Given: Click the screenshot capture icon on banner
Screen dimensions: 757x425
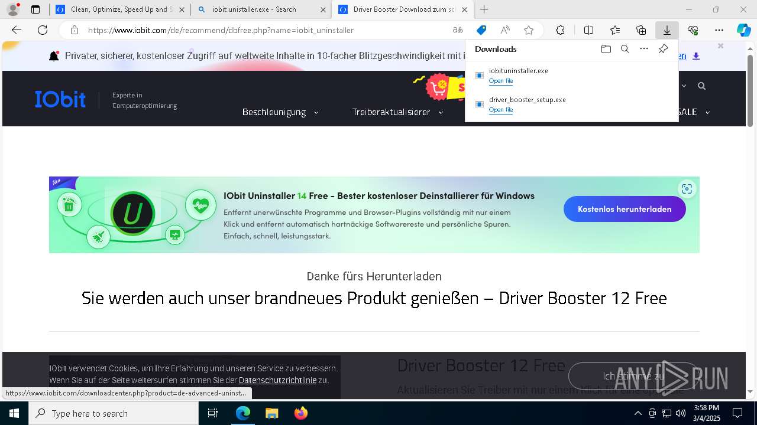Looking at the screenshot, I should [x=687, y=189].
